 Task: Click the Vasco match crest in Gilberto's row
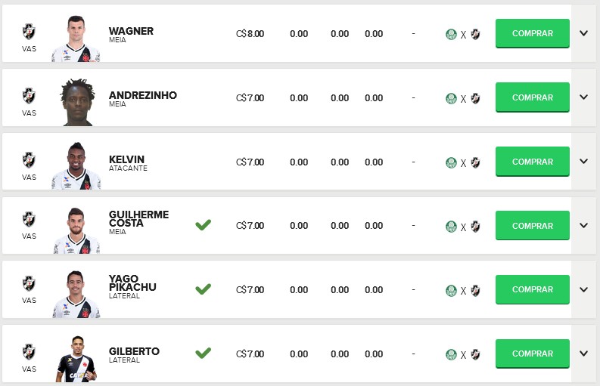pyautogui.click(x=475, y=354)
